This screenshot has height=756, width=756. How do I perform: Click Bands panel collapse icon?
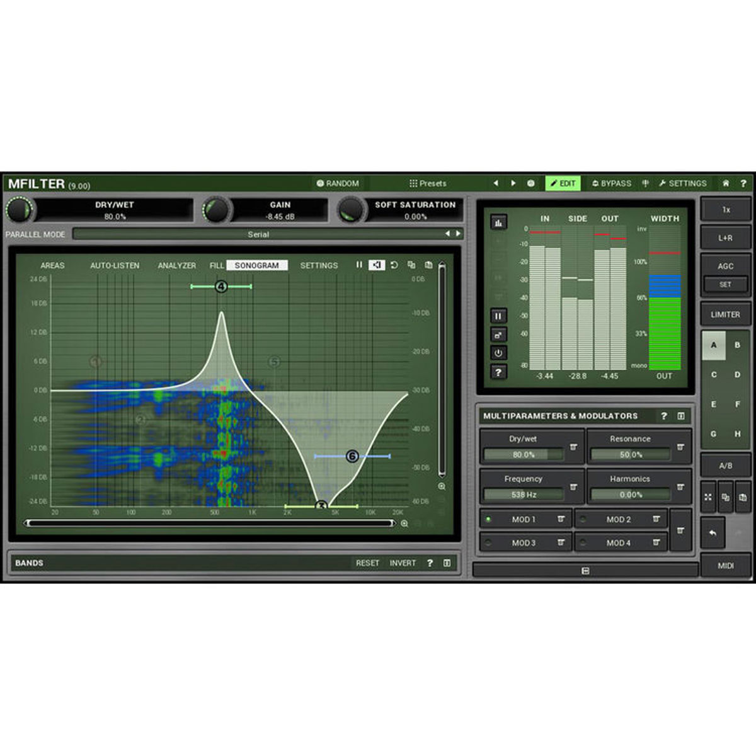[x=447, y=563]
